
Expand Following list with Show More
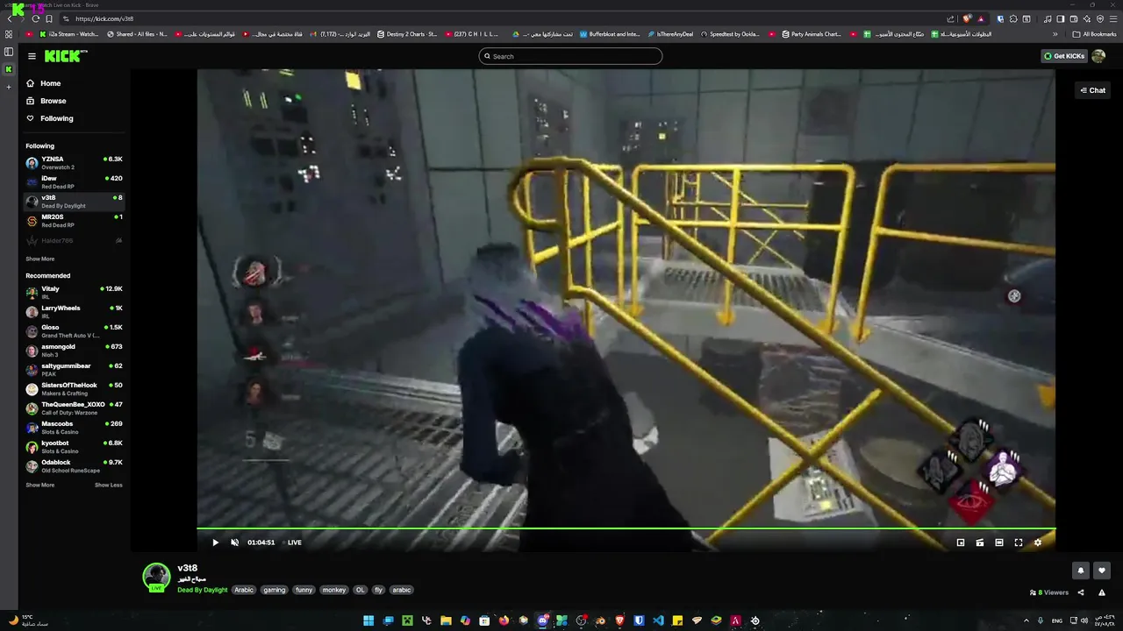point(39,259)
